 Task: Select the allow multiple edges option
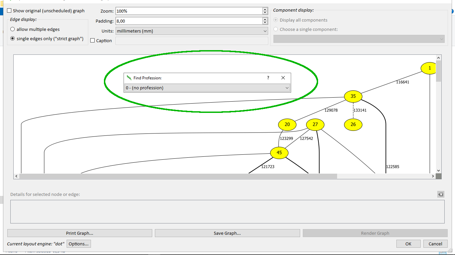point(12,29)
